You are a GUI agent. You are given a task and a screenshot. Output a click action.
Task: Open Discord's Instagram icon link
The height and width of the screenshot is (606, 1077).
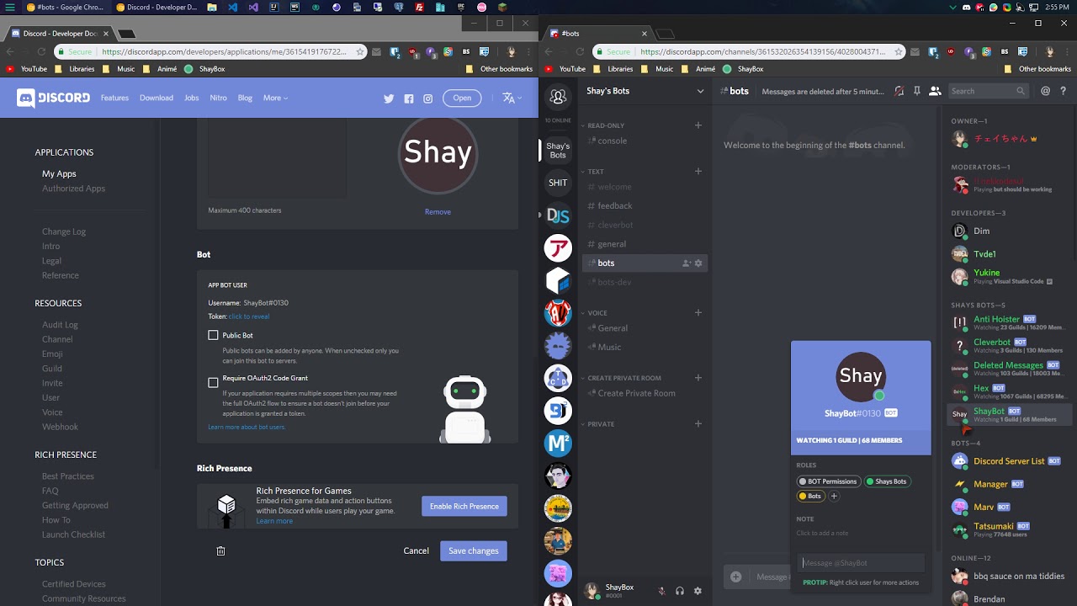pos(428,98)
